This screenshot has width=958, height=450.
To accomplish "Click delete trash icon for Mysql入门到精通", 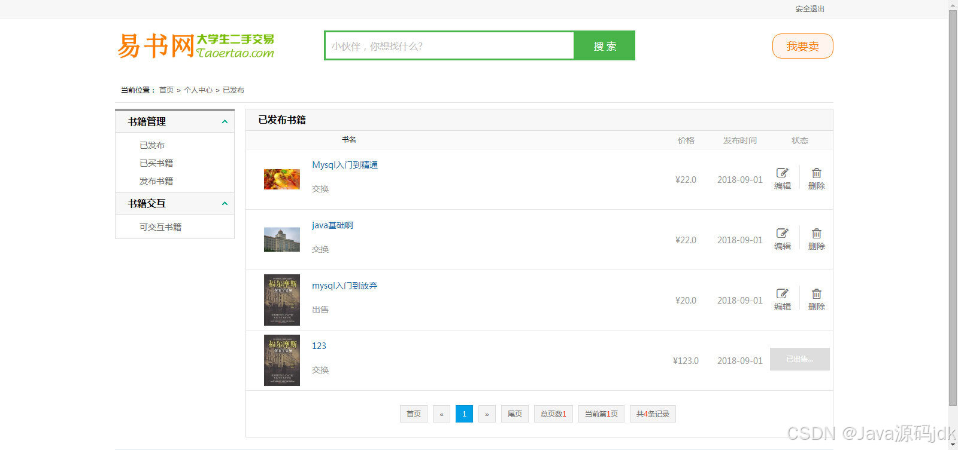I will (x=816, y=173).
